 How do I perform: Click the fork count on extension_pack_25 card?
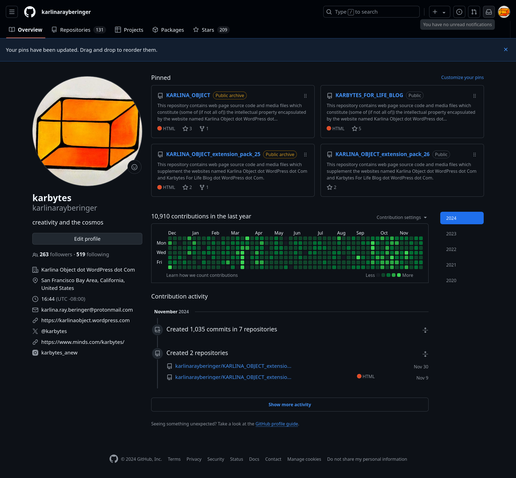point(204,187)
